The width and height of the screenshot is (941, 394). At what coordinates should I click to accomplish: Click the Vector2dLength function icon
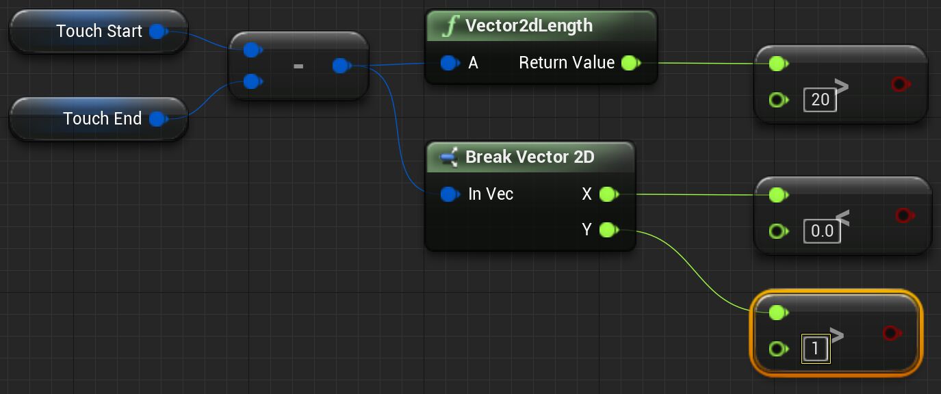coord(449,27)
